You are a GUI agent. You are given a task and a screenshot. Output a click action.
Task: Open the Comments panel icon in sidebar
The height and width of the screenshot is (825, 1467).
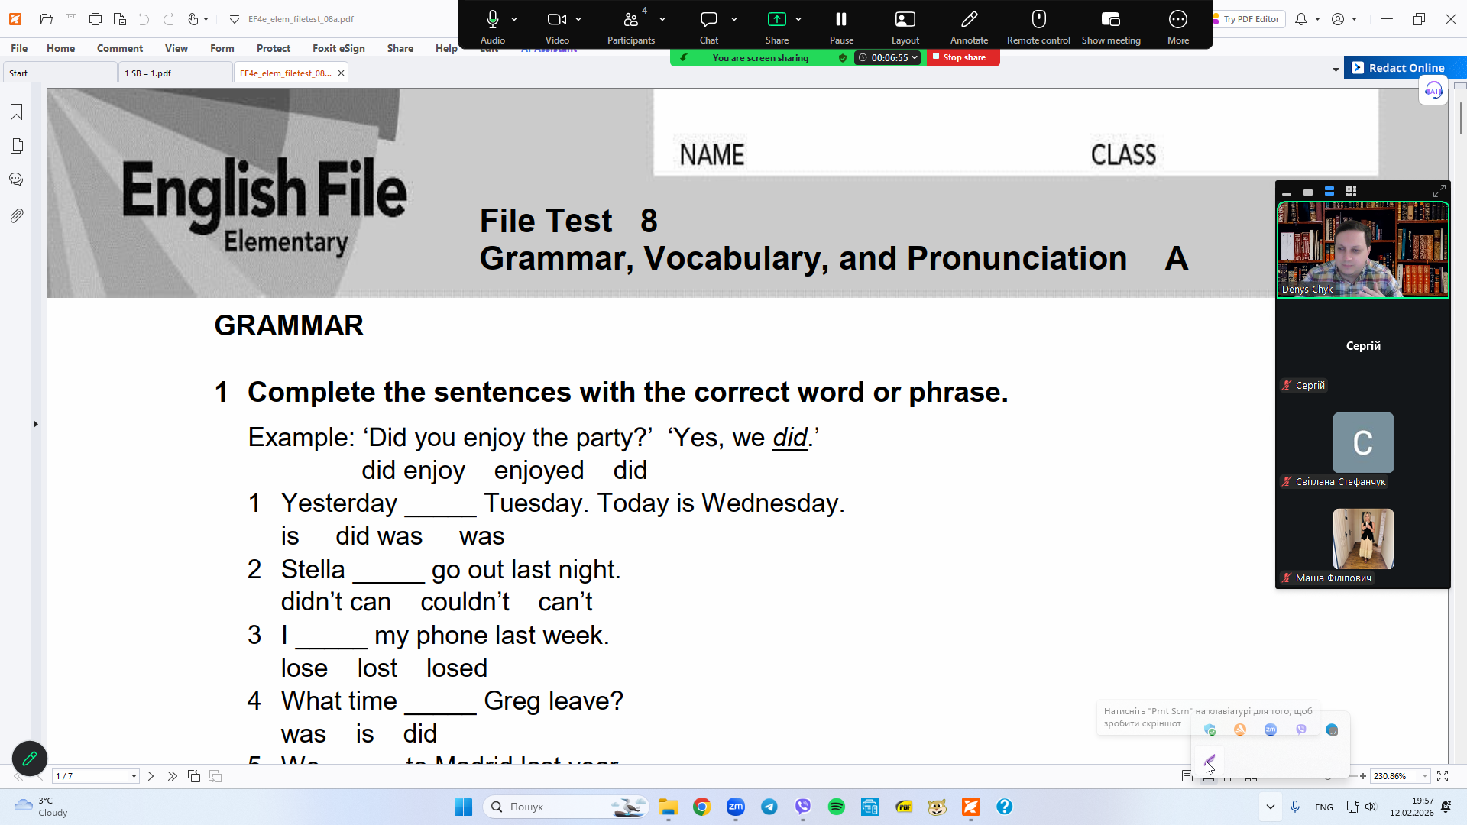[16, 180]
